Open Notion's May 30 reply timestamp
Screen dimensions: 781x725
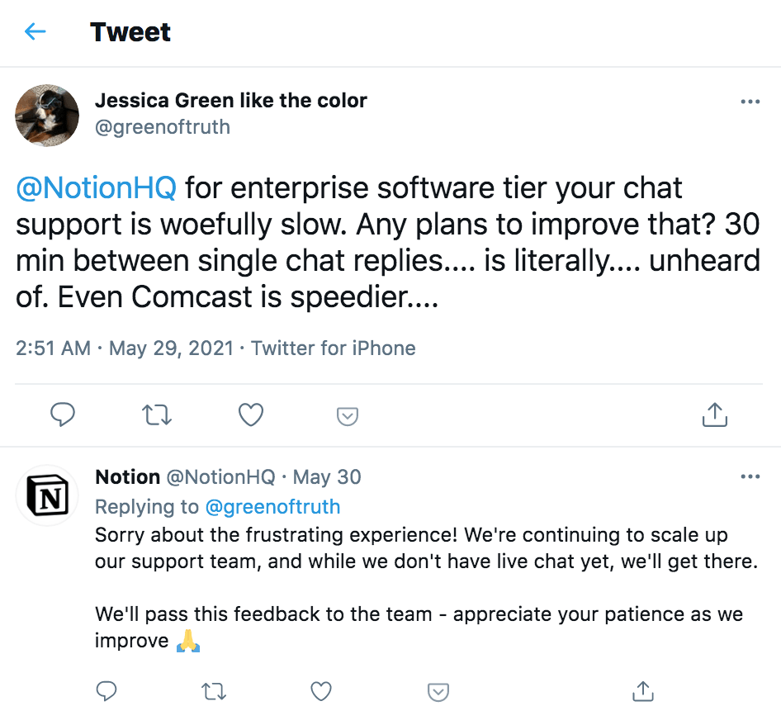click(329, 476)
